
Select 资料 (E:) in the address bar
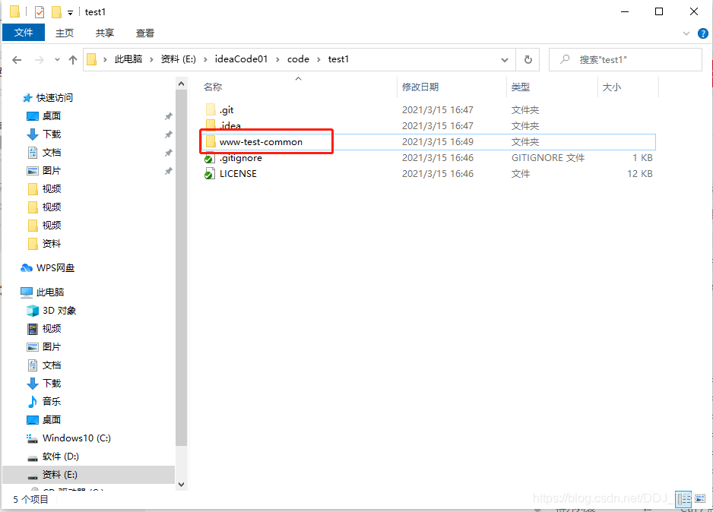[178, 59]
